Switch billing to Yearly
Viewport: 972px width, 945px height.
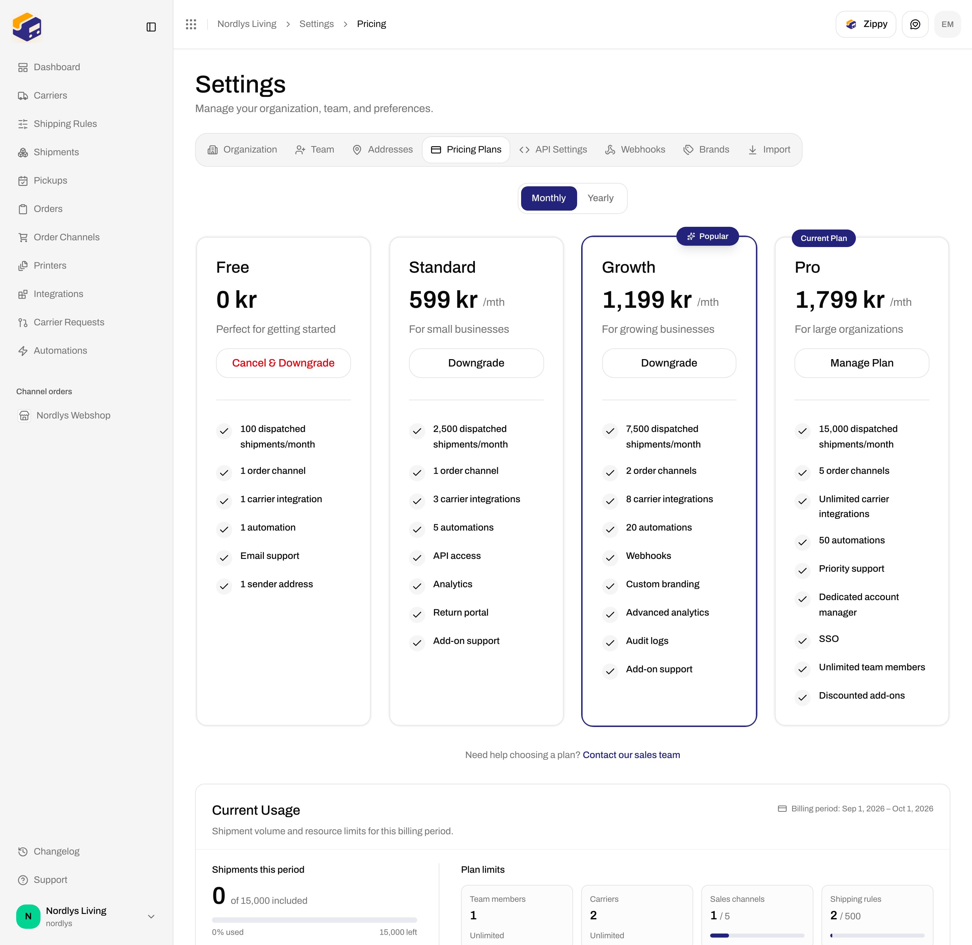click(x=601, y=198)
